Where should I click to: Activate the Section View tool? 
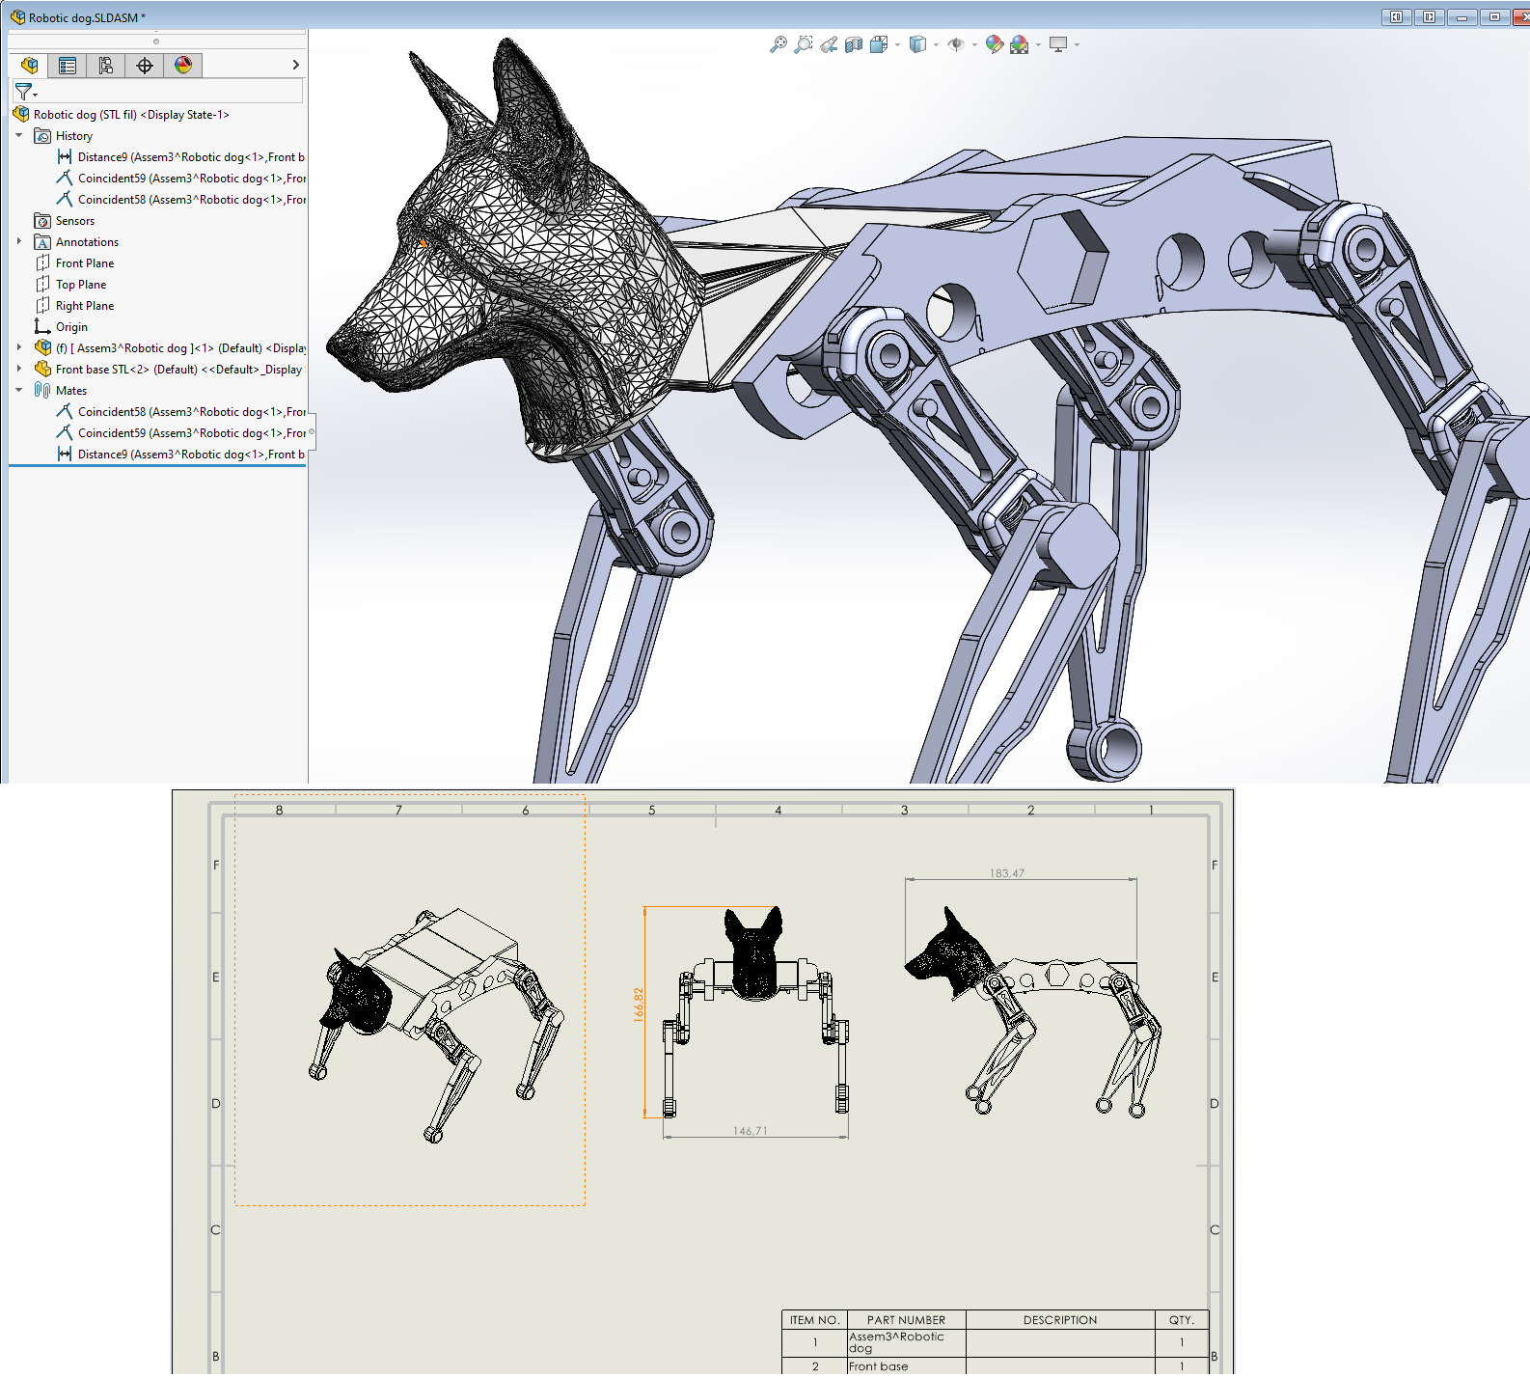point(854,44)
